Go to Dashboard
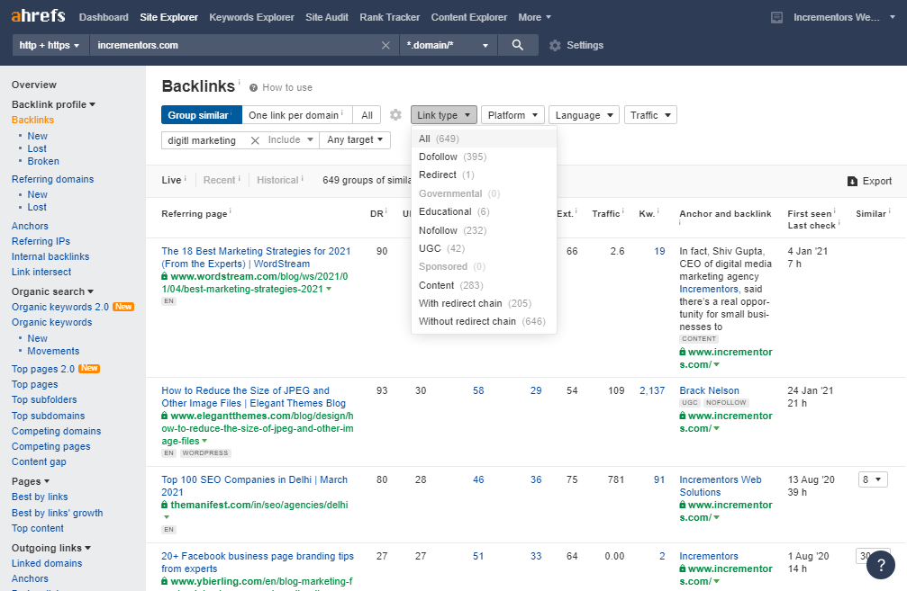907x591 pixels. (104, 17)
